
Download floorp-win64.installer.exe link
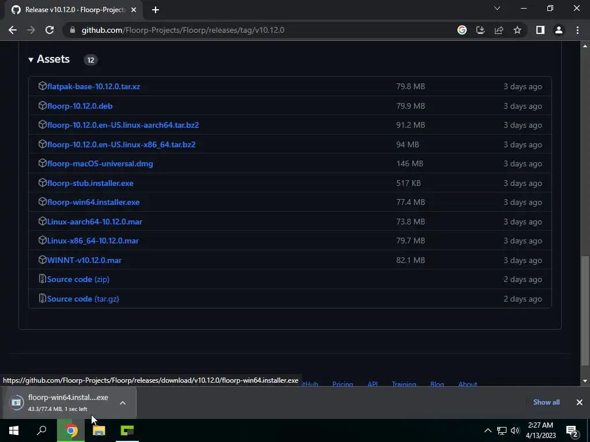pos(93,202)
